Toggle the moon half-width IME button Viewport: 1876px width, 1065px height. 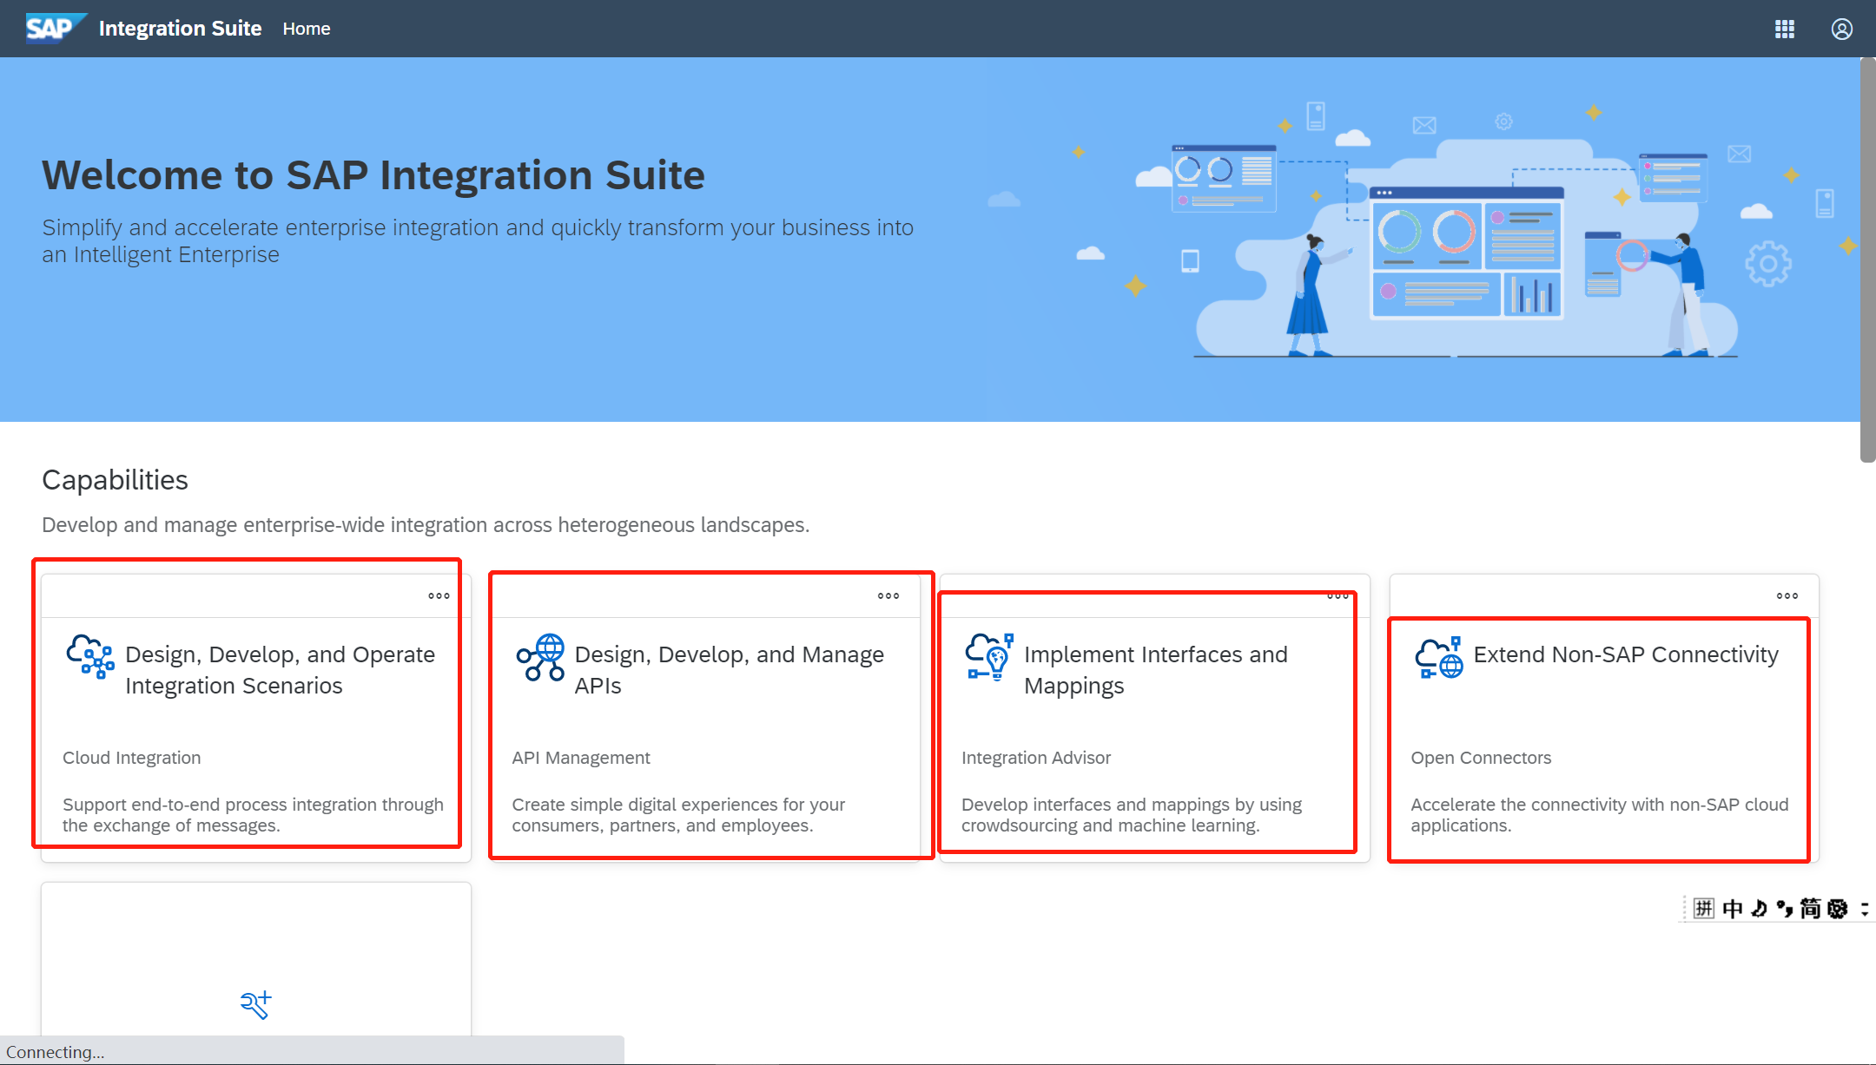(1759, 908)
